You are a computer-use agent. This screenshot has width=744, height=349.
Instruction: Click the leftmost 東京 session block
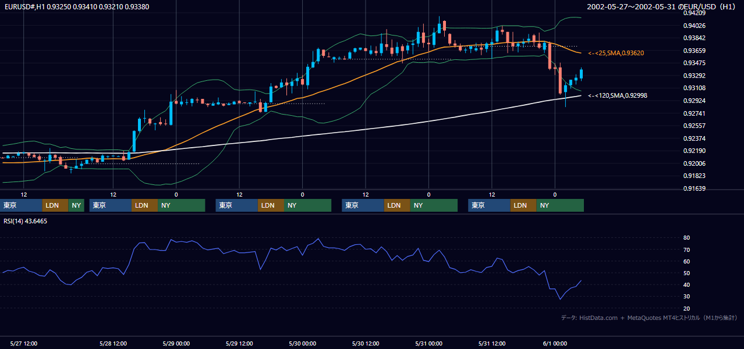click(x=21, y=205)
